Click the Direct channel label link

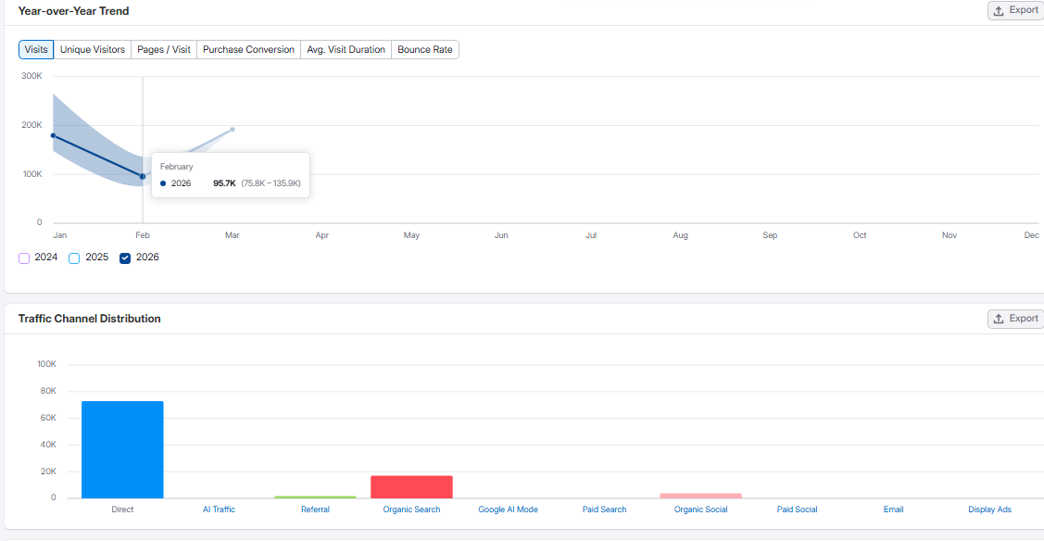(122, 510)
